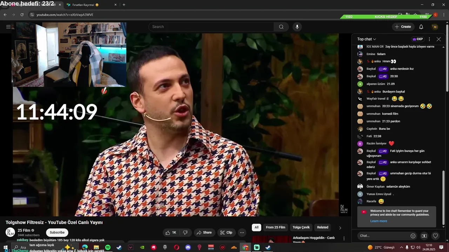Screen dimensions: 449x252
Task: Open the YouTube account avatar menu
Action: [x=435, y=27]
